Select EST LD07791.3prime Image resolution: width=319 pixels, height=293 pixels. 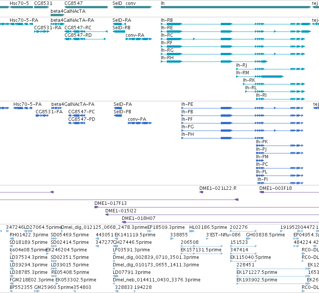pyautogui.click(x=132, y=272)
